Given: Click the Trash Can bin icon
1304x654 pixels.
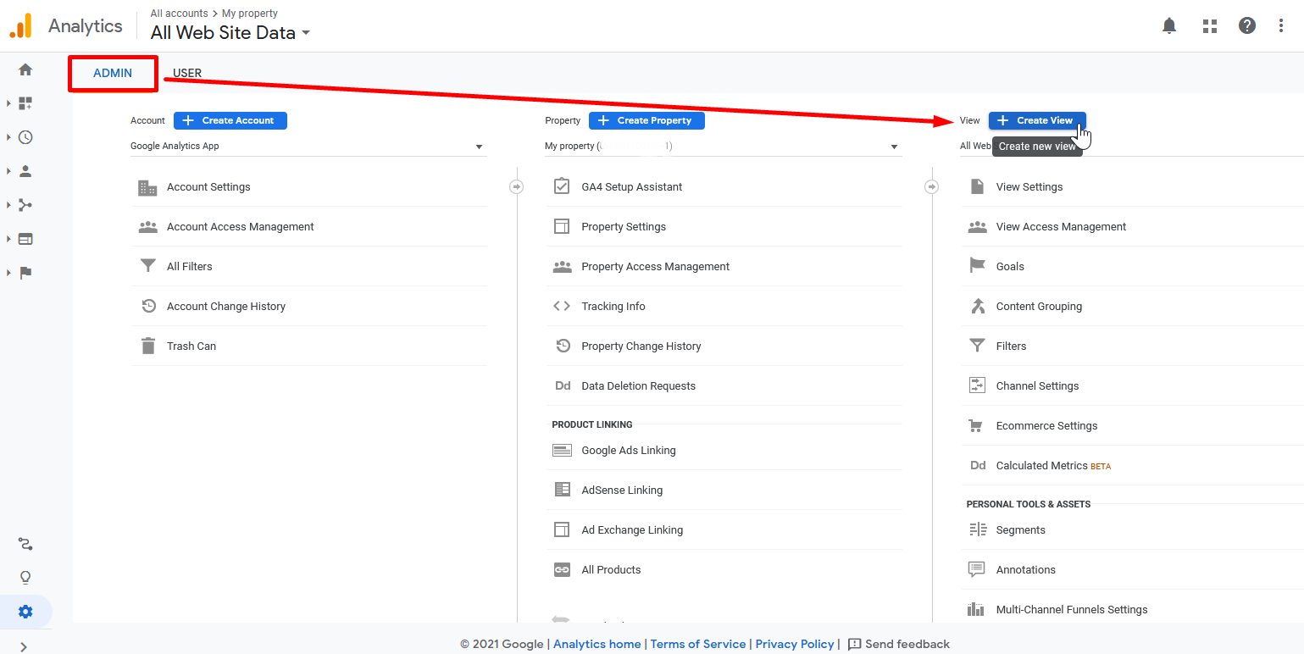Looking at the screenshot, I should 148,346.
